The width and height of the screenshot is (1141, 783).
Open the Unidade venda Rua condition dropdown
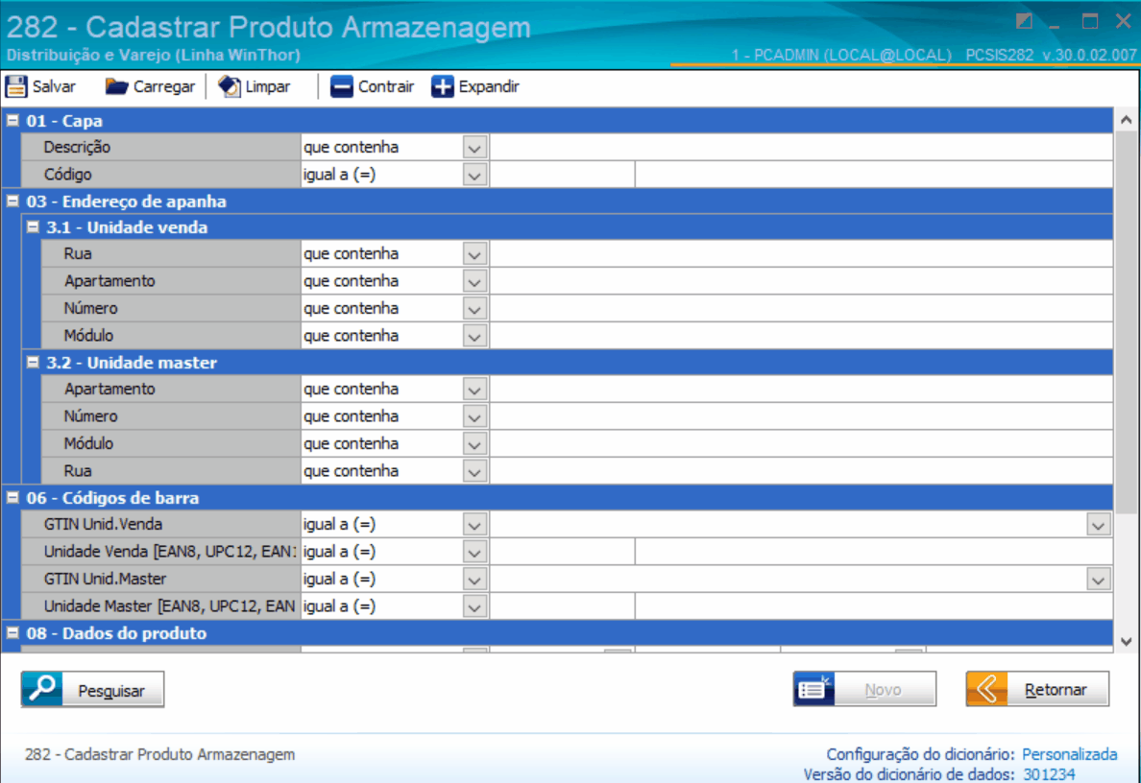[x=474, y=254]
